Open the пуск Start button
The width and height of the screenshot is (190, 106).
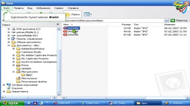click(x=12, y=103)
